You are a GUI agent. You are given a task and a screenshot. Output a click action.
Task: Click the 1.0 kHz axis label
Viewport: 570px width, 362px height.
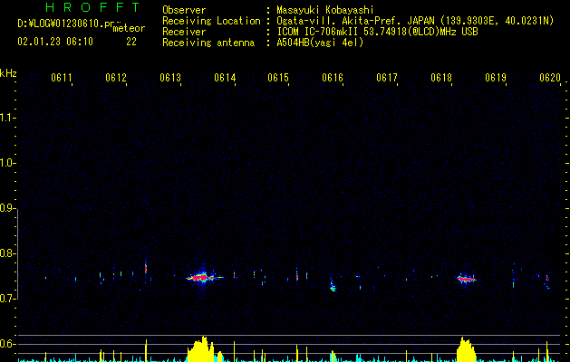(8, 163)
